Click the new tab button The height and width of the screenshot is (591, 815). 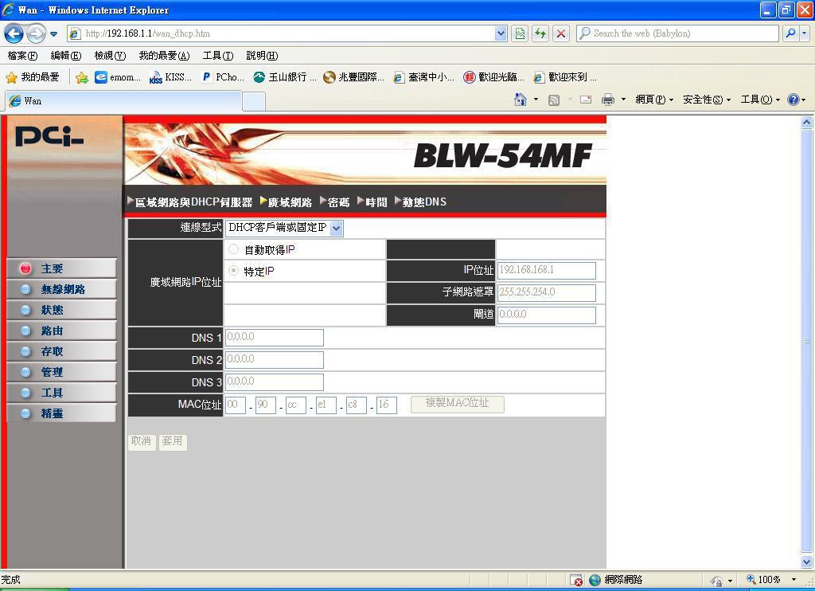(254, 101)
